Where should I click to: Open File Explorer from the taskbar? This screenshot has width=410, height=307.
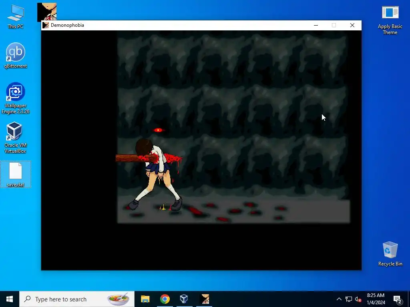tap(145, 299)
